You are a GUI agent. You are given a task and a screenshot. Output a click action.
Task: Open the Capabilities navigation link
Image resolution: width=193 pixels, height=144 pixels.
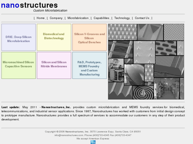[101, 18]
